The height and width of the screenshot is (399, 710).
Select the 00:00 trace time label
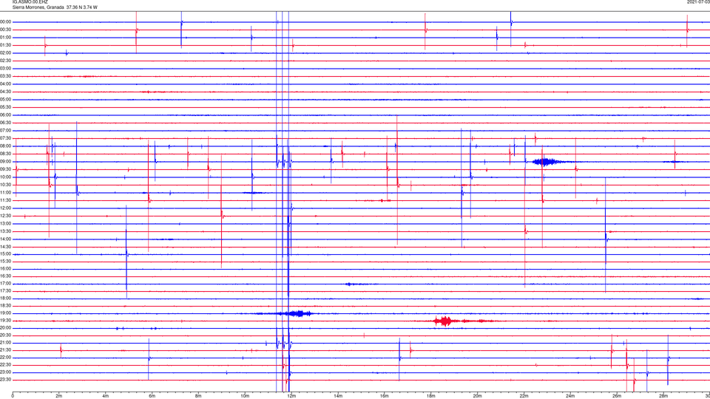coord(6,22)
